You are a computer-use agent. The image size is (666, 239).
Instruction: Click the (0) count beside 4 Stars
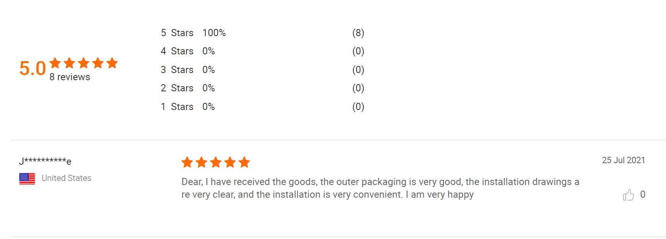pos(358,51)
